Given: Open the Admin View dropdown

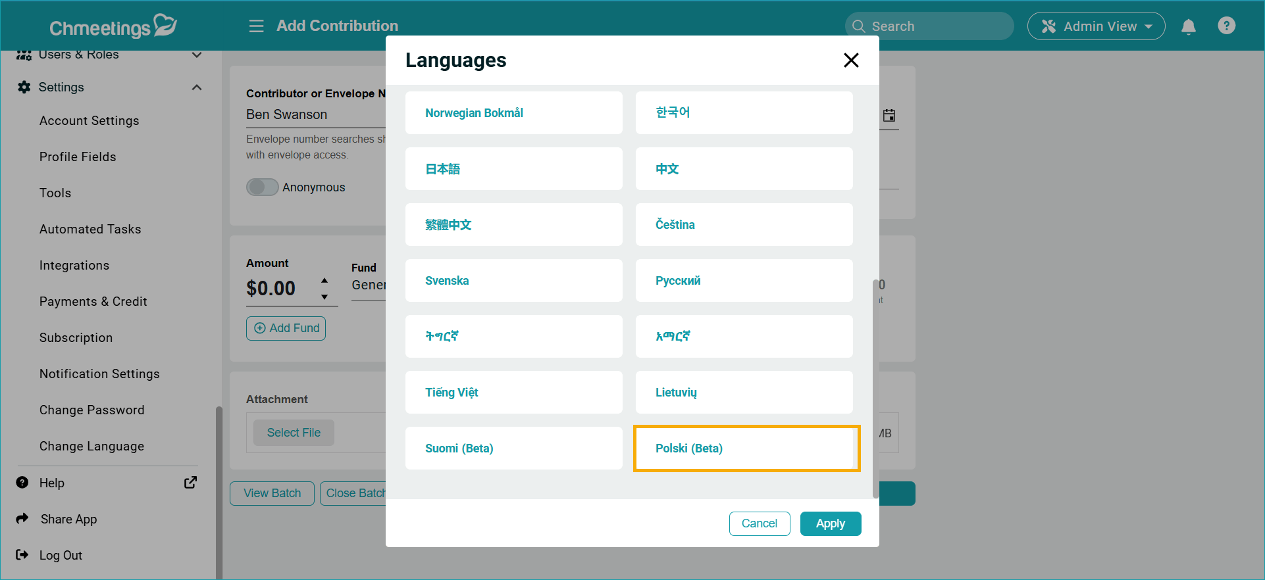Looking at the screenshot, I should click(x=1097, y=26).
